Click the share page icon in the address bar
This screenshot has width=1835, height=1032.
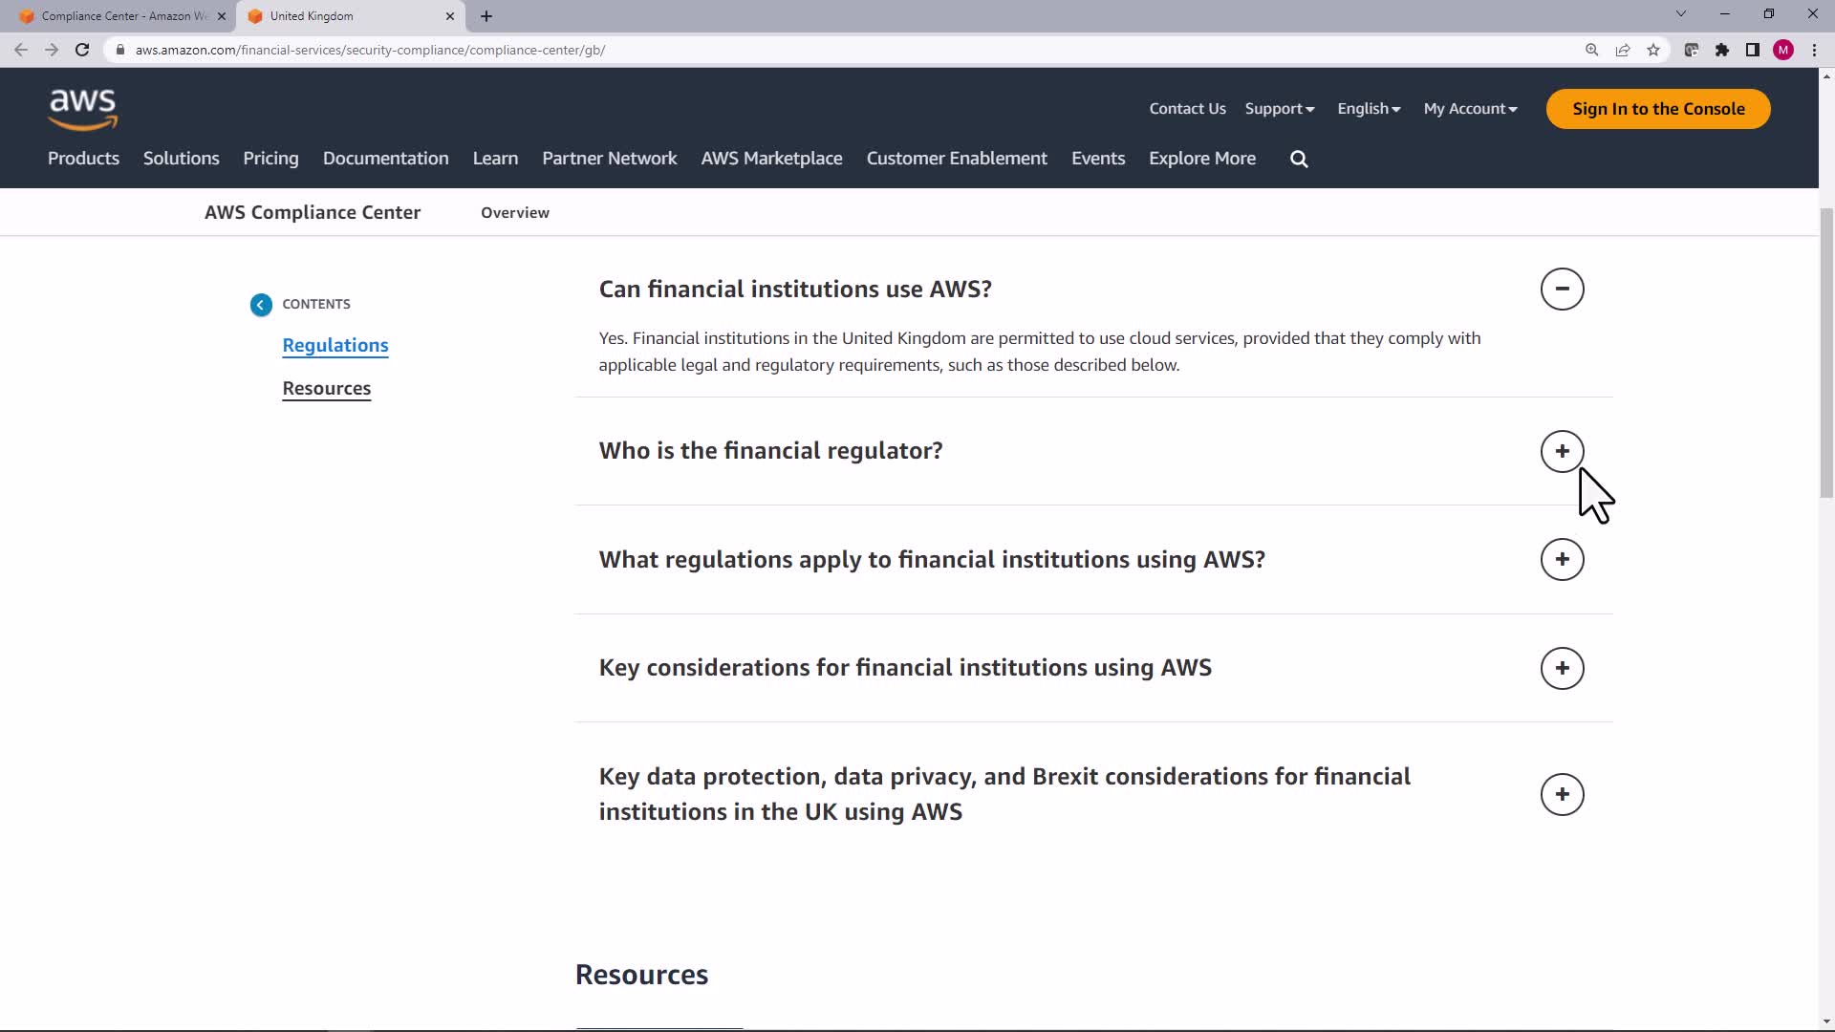(1623, 50)
